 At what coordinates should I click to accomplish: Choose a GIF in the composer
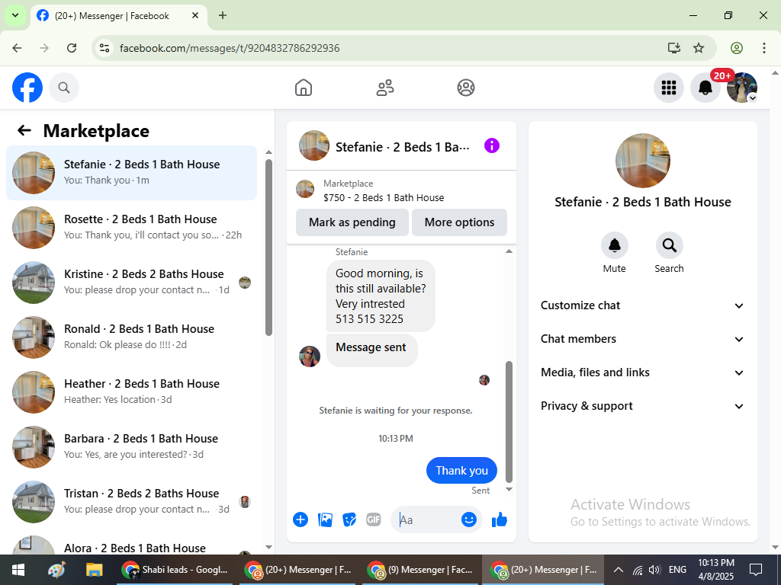[x=374, y=519]
